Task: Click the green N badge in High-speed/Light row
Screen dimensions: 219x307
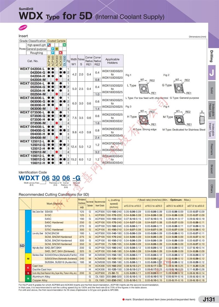Action: point(64,45)
